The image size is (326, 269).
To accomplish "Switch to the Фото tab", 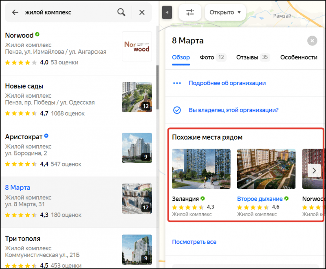I will pos(207,57).
